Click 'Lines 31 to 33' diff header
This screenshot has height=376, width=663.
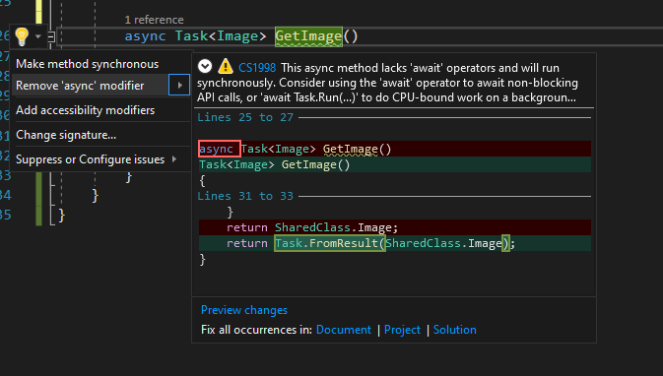tap(245, 196)
